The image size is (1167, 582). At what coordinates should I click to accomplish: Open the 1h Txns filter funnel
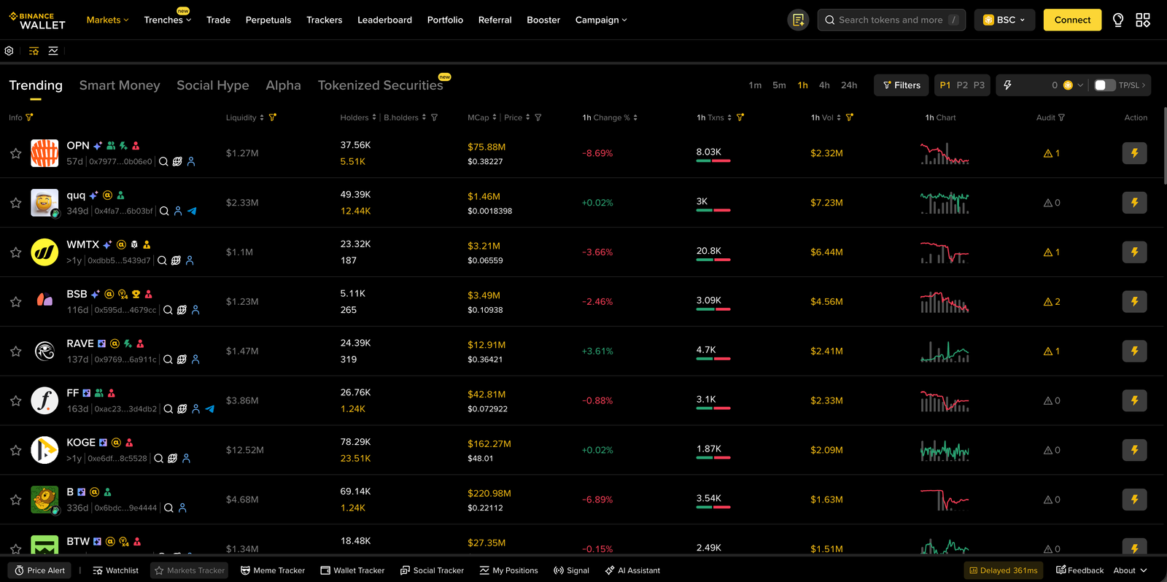click(740, 117)
